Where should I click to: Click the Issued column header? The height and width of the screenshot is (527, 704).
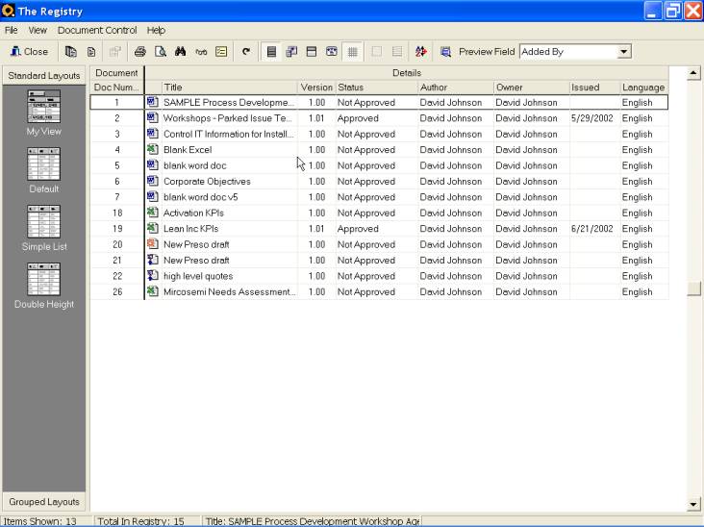click(x=595, y=88)
